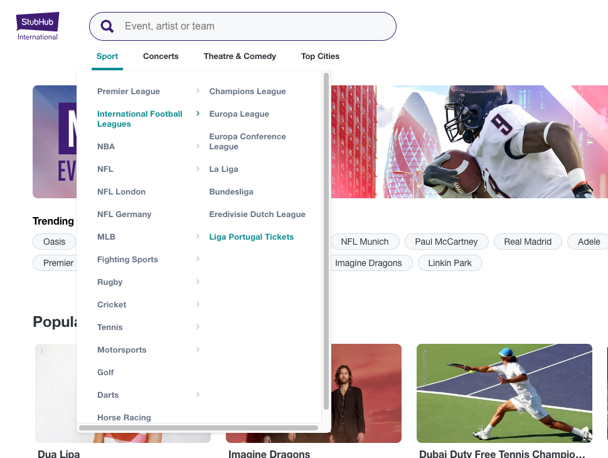Open NFL London menu entry
This screenshot has width=608, height=458.
tap(121, 191)
